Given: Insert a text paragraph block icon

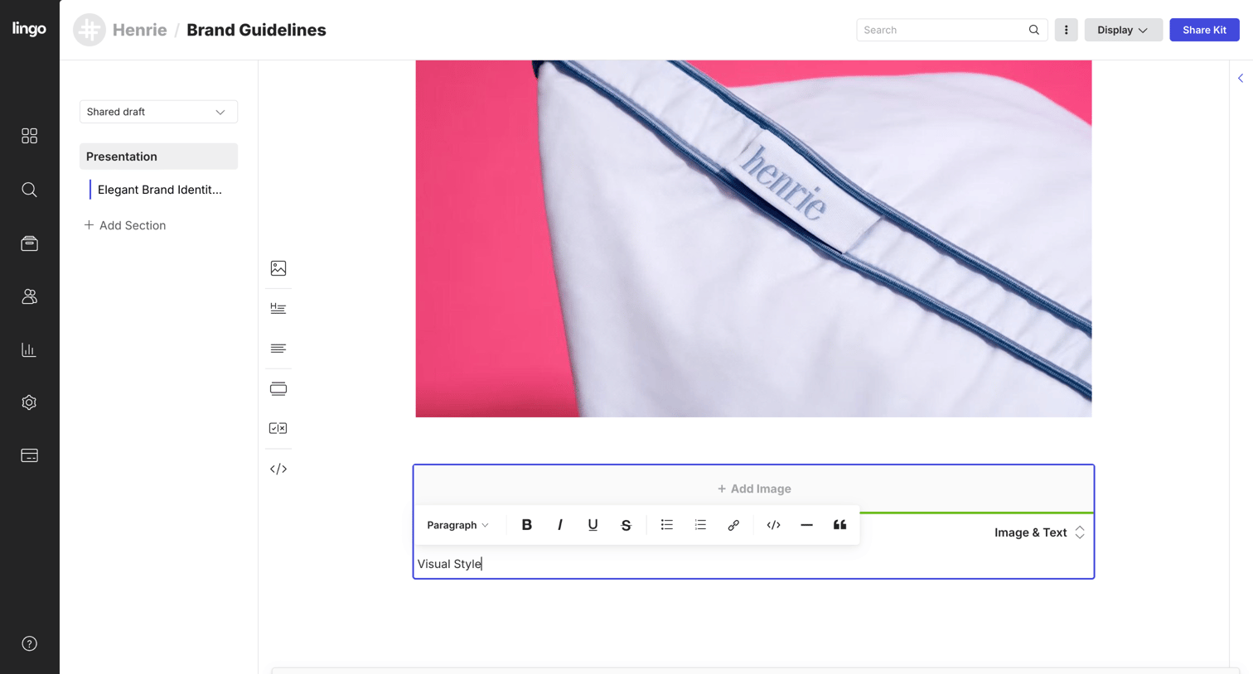Looking at the screenshot, I should click(x=278, y=349).
